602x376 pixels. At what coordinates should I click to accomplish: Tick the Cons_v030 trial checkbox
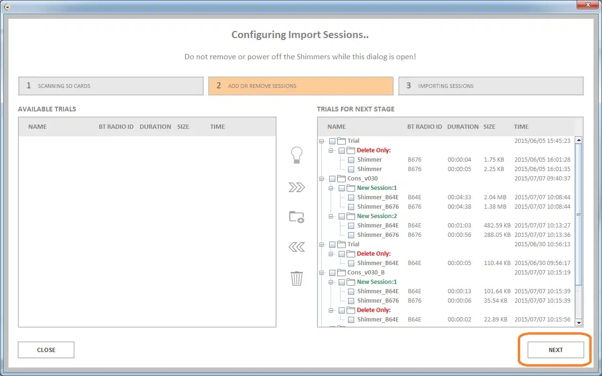click(333, 179)
